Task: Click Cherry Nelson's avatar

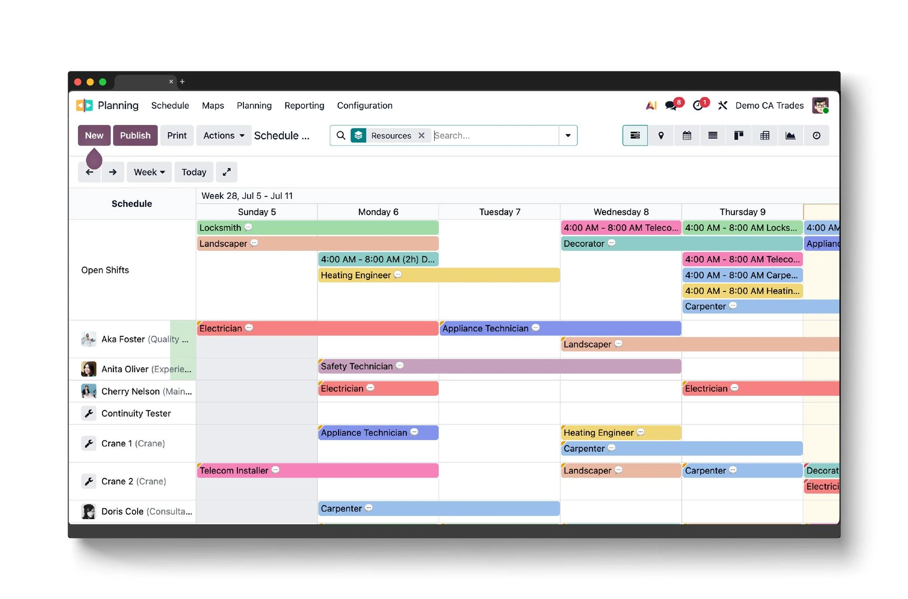Action: point(88,391)
